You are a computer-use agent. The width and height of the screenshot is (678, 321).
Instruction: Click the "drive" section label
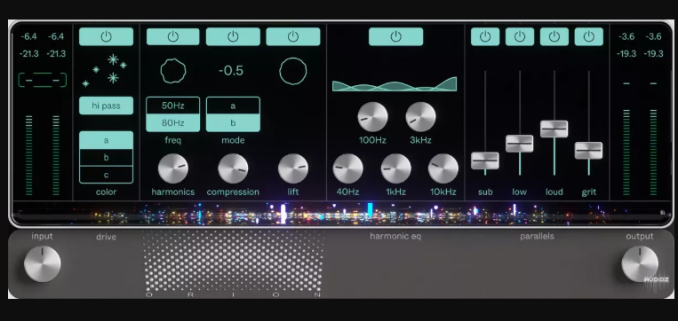tap(106, 237)
